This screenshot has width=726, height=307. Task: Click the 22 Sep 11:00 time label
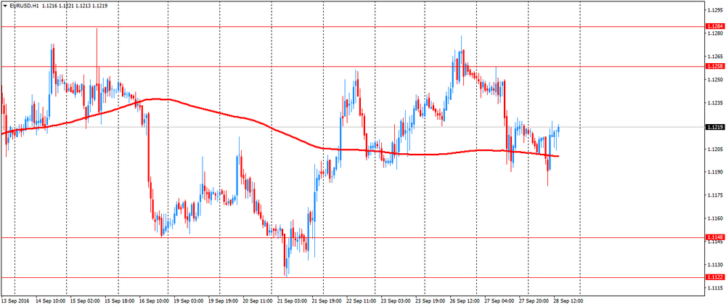pyautogui.click(x=362, y=300)
